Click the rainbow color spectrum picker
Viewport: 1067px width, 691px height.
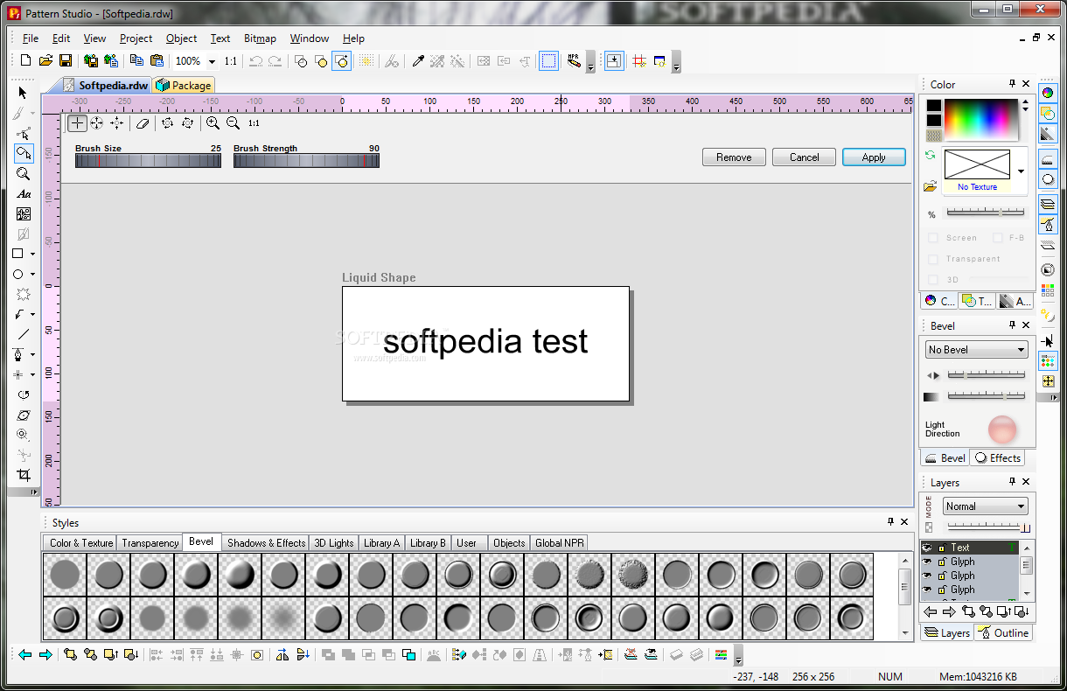(980, 119)
